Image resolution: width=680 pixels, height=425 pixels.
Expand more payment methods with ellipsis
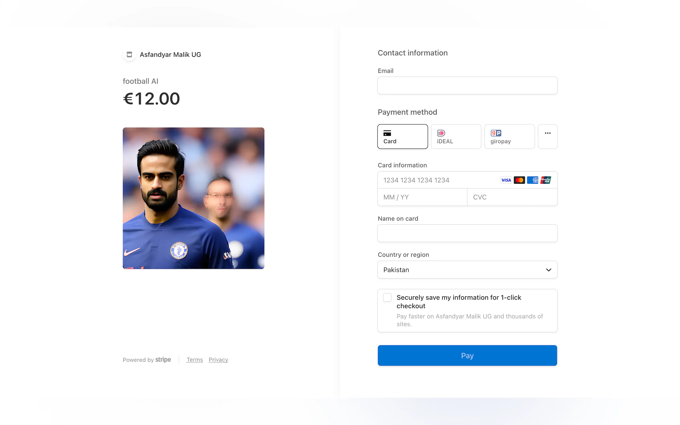click(x=547, y=136)
